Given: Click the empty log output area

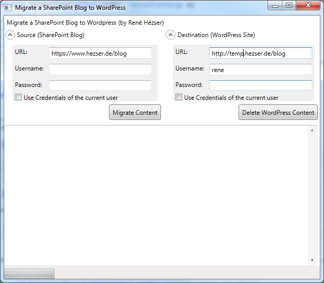Looking at the screenshot, I should (x=156, y=196).
